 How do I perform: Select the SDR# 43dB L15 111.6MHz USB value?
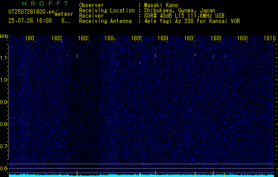tap(184, 16)
